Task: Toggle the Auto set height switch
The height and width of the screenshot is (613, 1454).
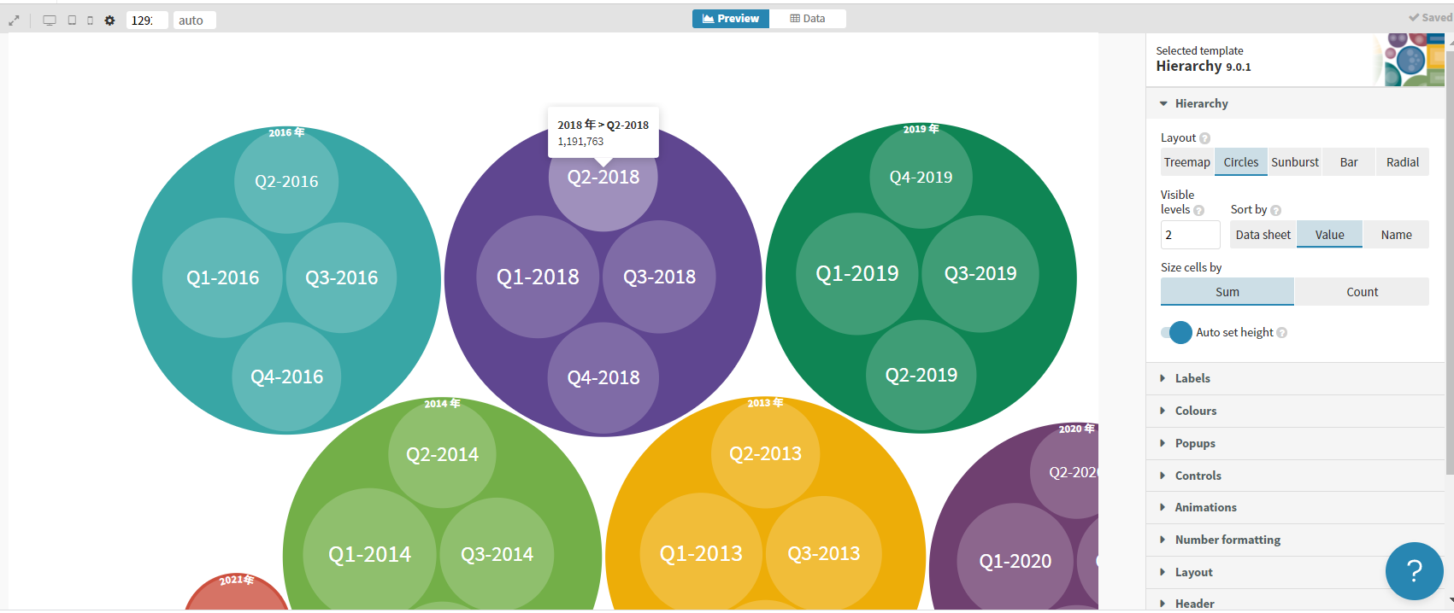Action: (x=1176, y=332)
